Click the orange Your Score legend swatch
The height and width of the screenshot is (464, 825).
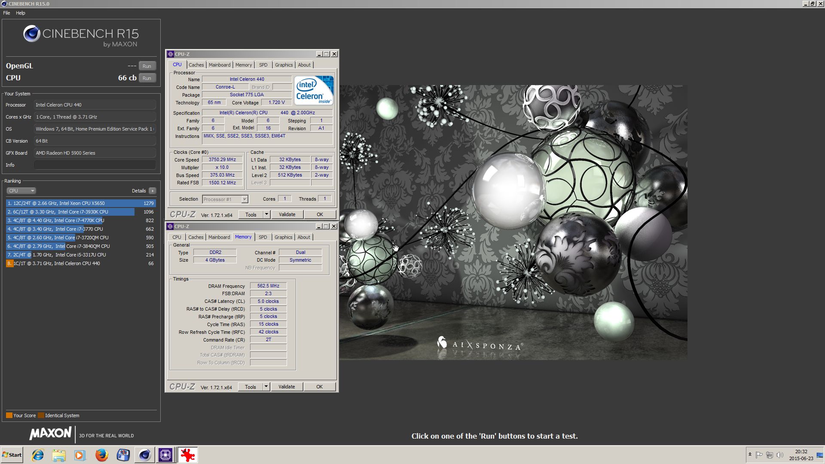point(9,415)
